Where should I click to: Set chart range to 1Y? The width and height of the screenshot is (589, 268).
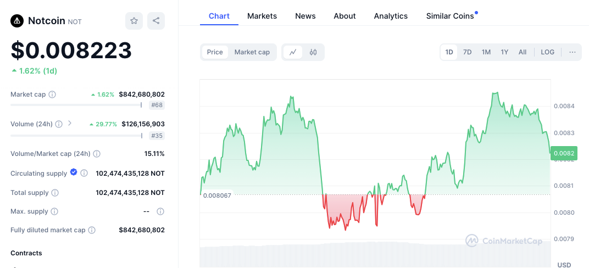(504, 52)
